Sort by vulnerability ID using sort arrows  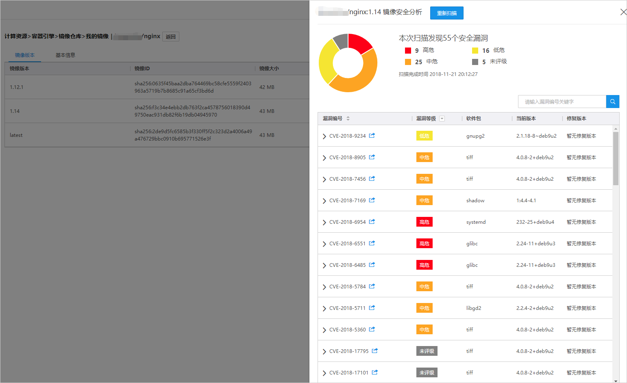(x=348, y=119)
